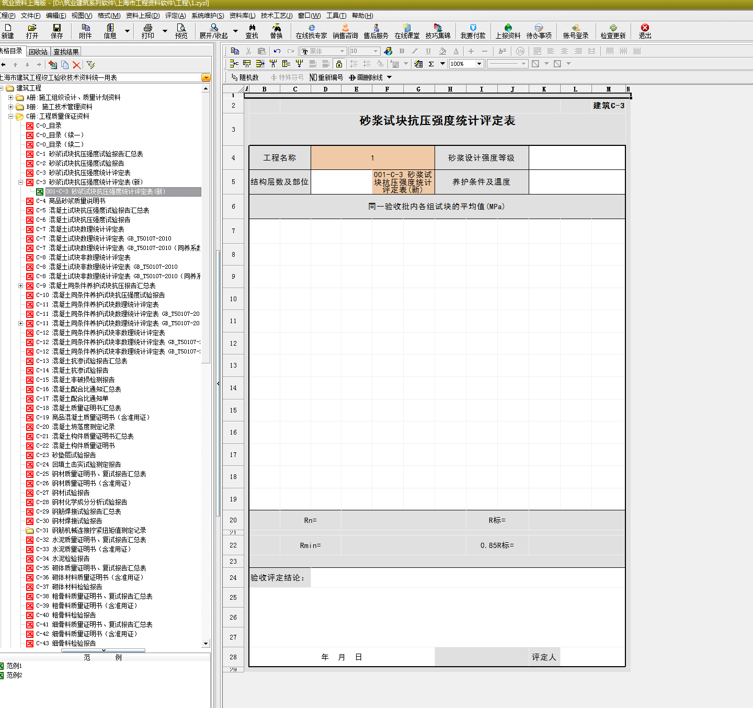This screenshot has height=708, width=753.
Task: Click the undo arrow icon
Action: 277,51
